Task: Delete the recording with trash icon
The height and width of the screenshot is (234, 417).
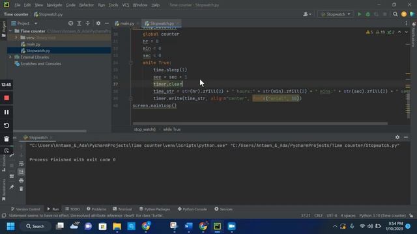Action: click(7, 138)
